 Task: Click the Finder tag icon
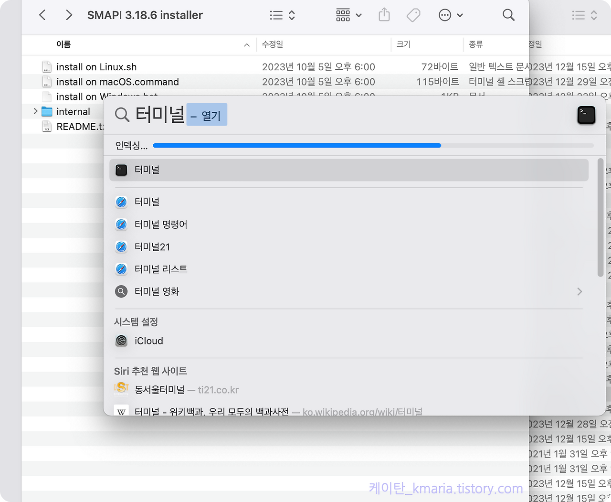(413, 15)
